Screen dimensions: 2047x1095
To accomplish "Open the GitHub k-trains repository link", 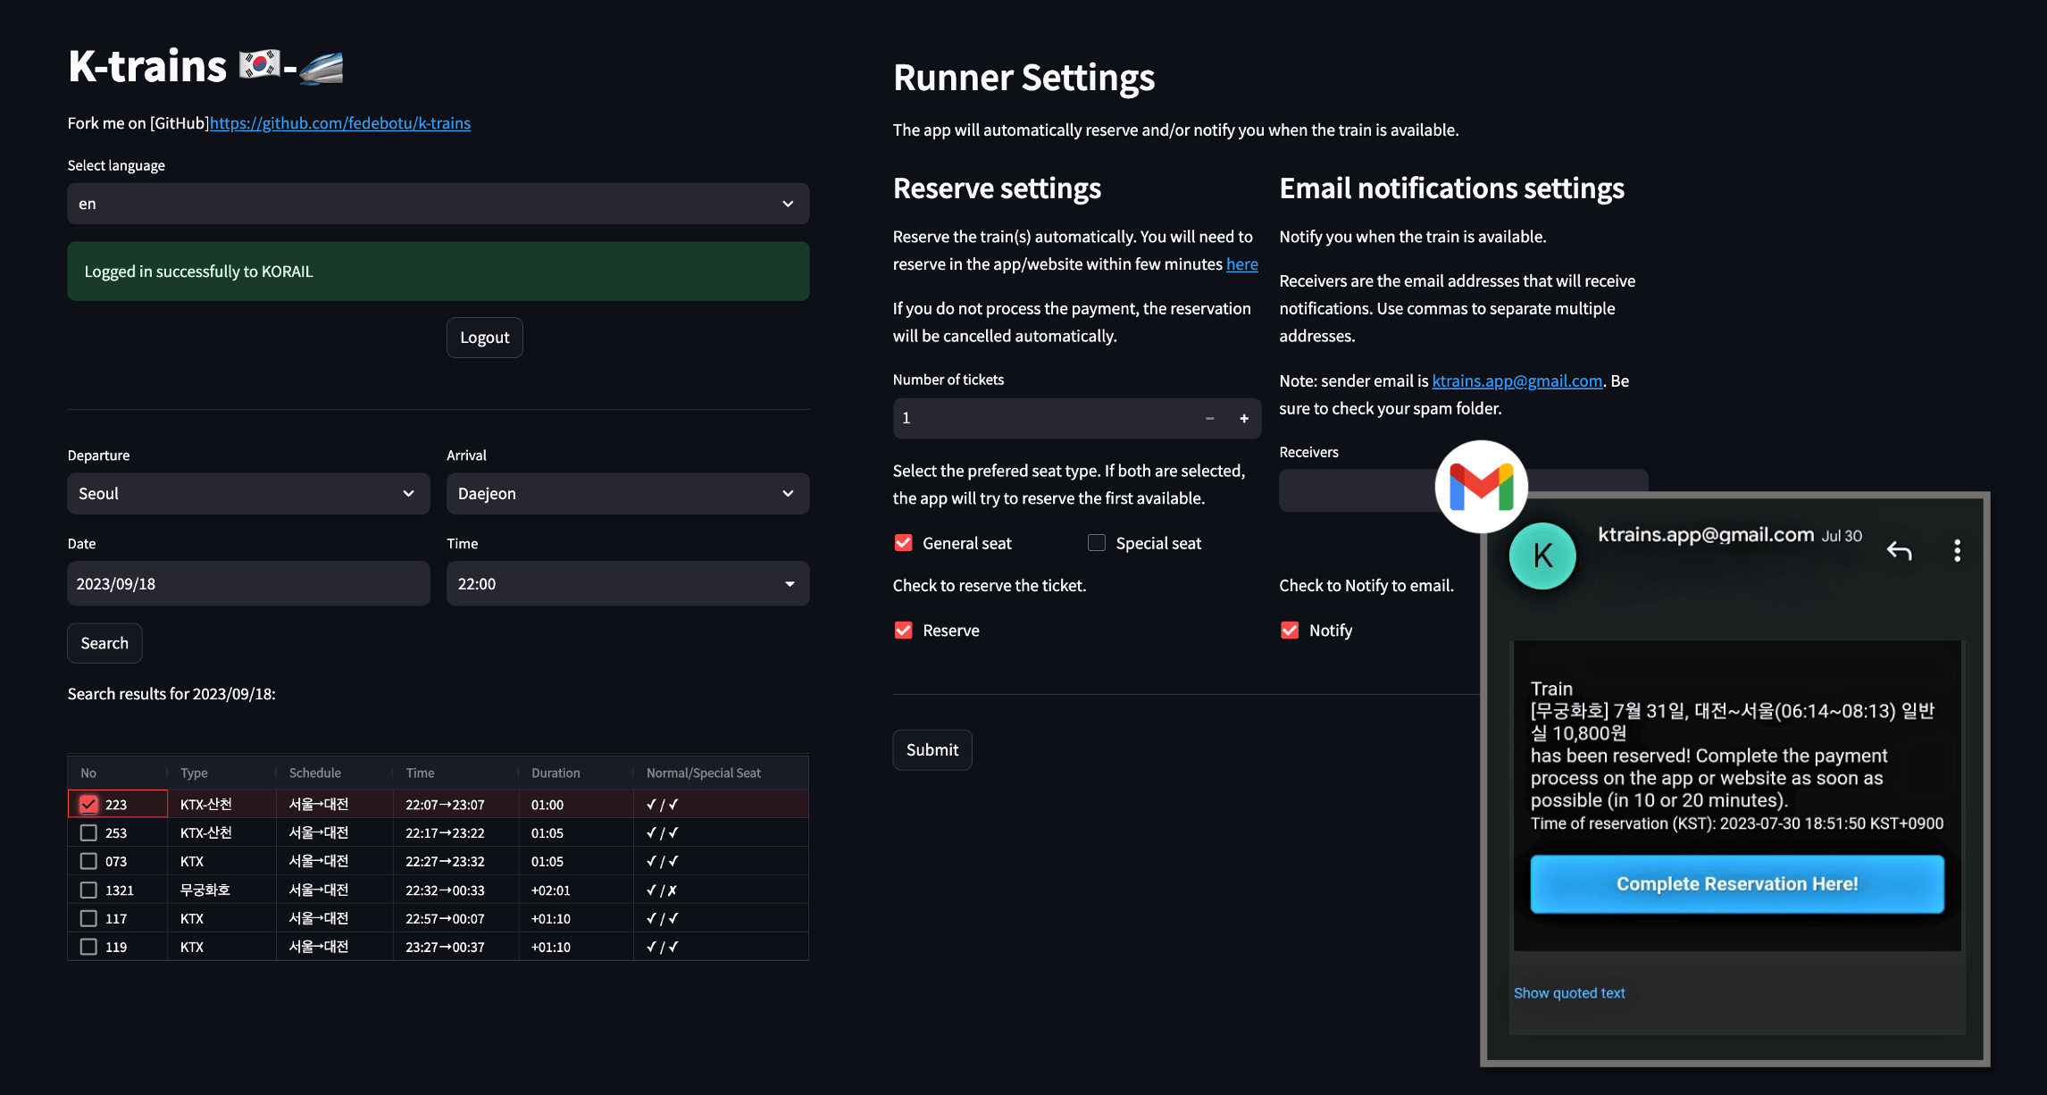I will [x=340, y=123].
